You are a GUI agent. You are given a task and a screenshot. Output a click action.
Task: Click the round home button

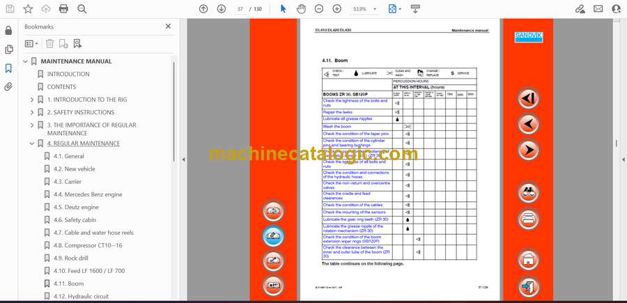528,259
